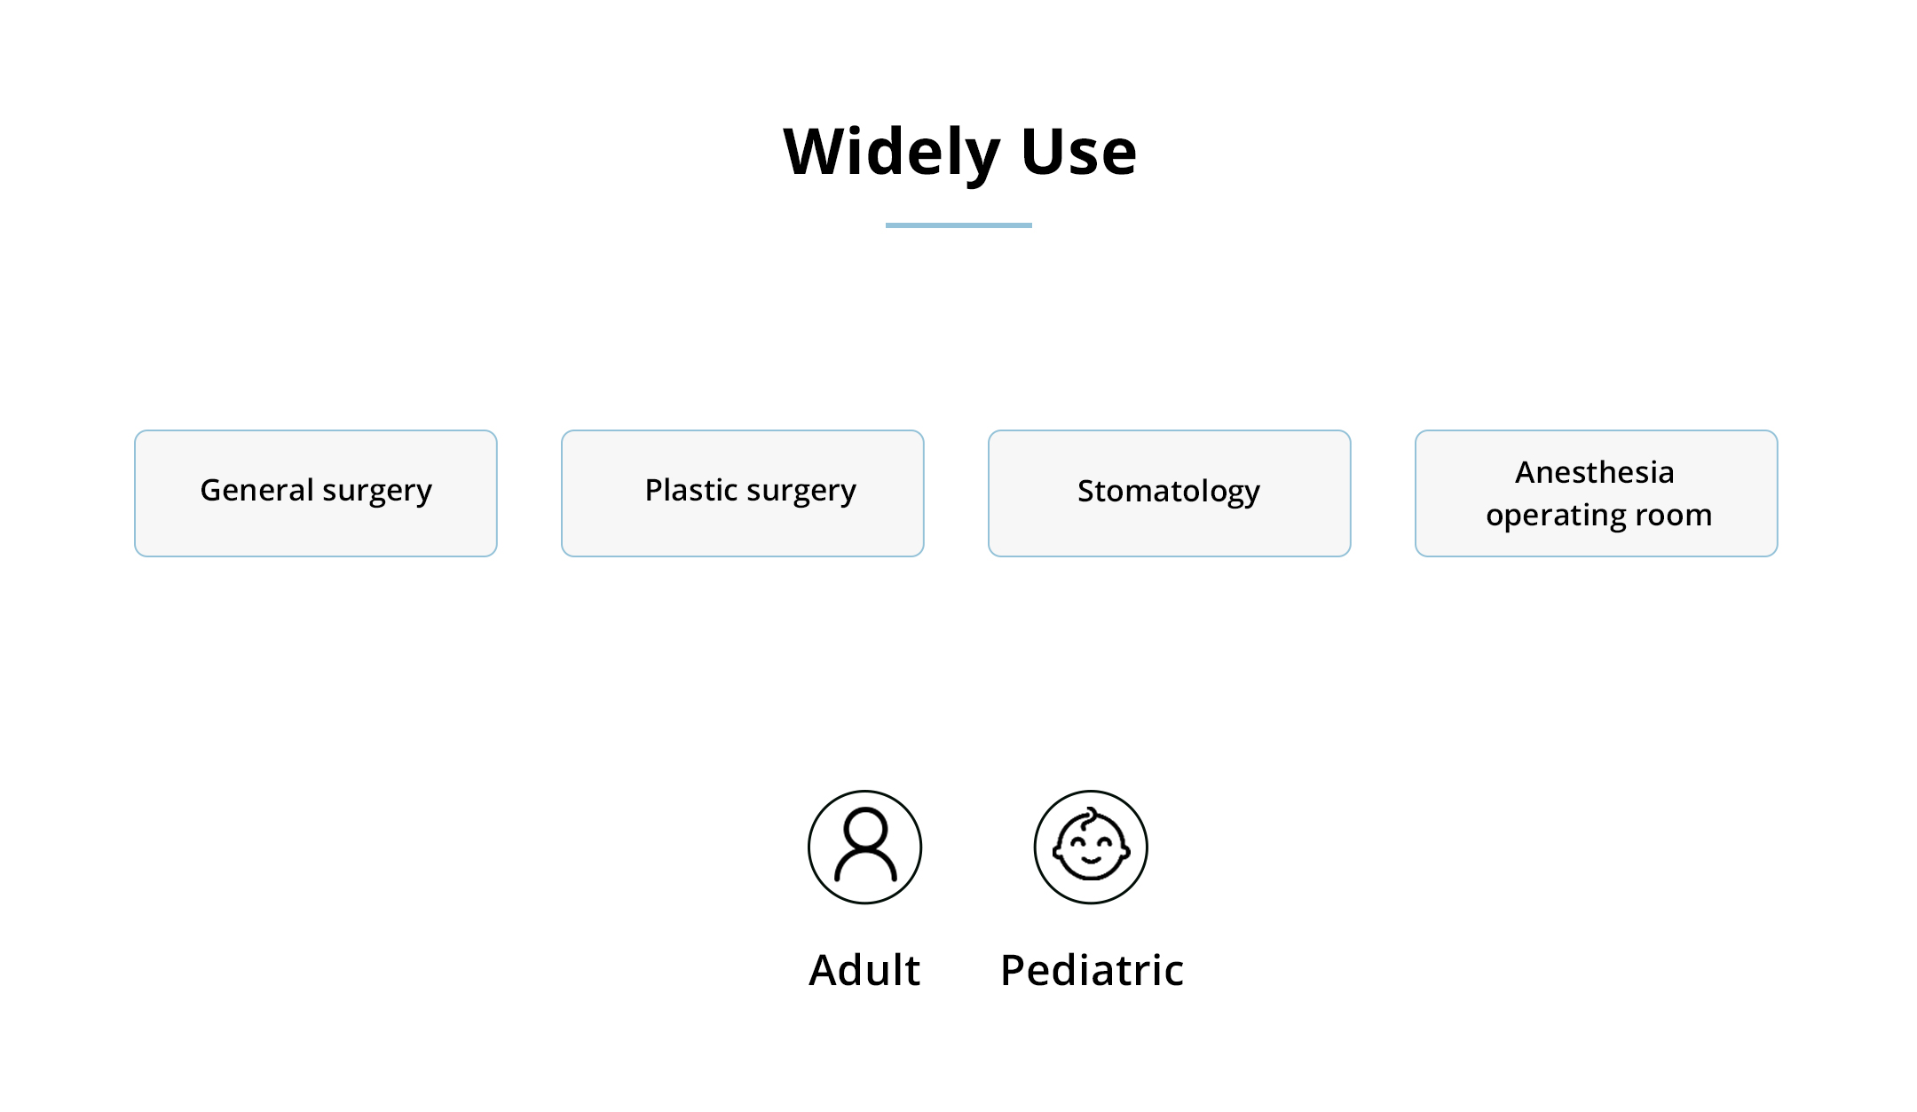Viewport: 1917px width, 1112px height.
Task: Click the word "surgery" in General surgery
Action: (377, 492)
